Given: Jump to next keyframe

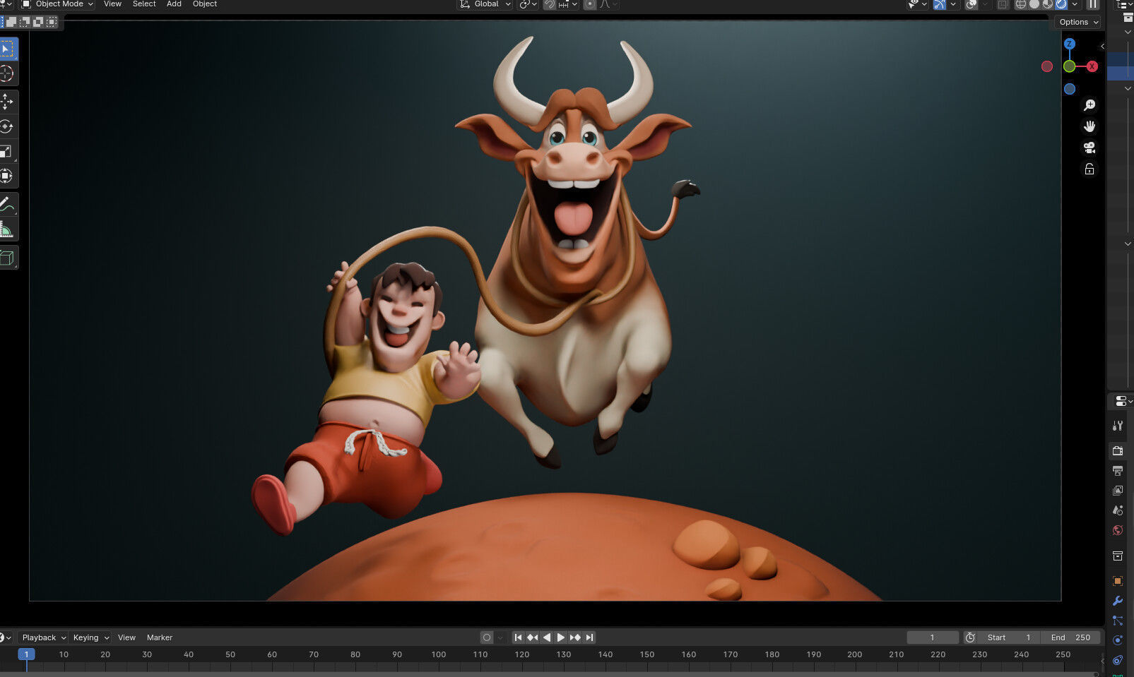Looking at the screenshot, I should (575, 637).
